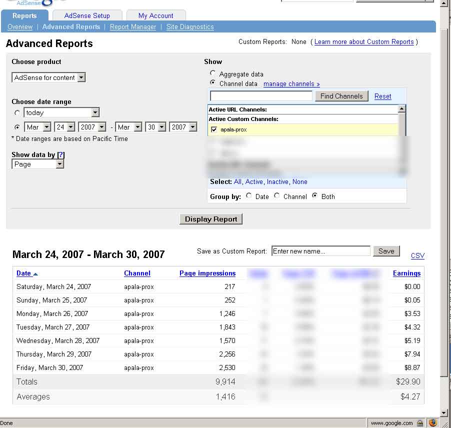The width and height of the screenshot is (451, 428).
Task: Open the start month dropdown
Action: pos(37,127)
